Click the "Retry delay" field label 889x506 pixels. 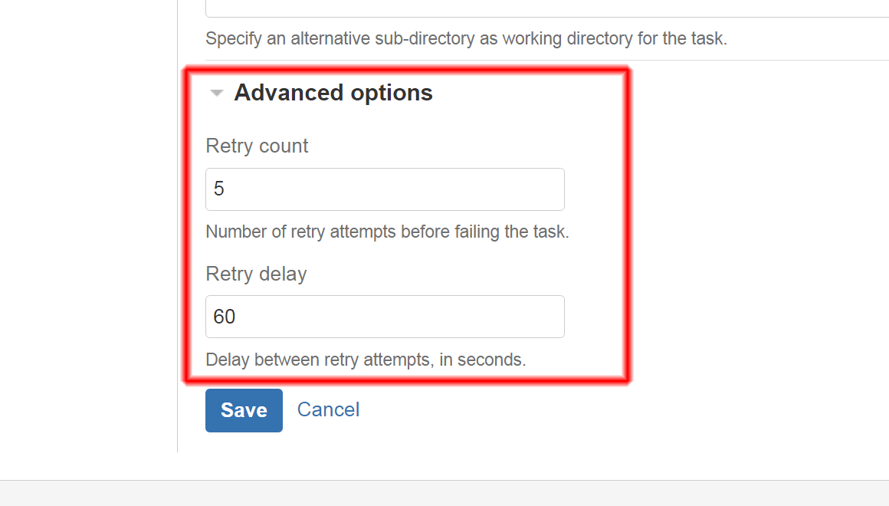click(x=256, y=274)
